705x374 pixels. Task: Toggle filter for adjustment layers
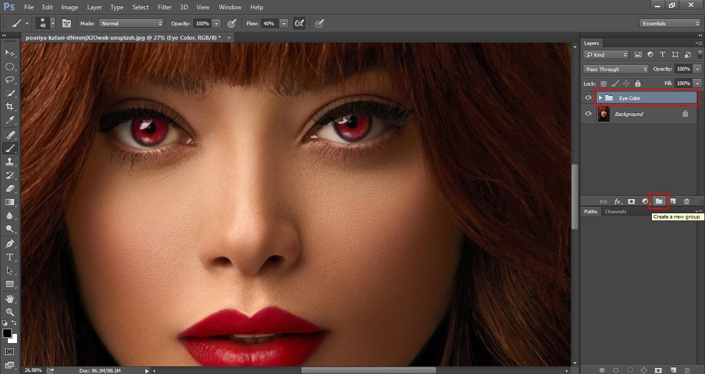[650, 55]
